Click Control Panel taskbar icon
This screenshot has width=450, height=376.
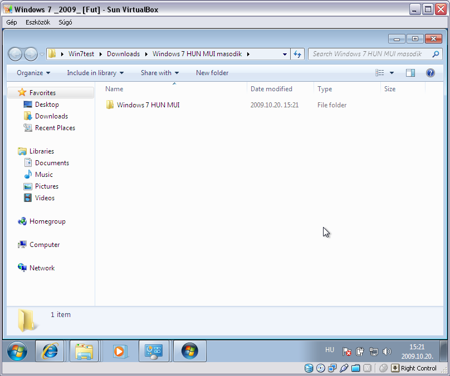coord(154,351)
